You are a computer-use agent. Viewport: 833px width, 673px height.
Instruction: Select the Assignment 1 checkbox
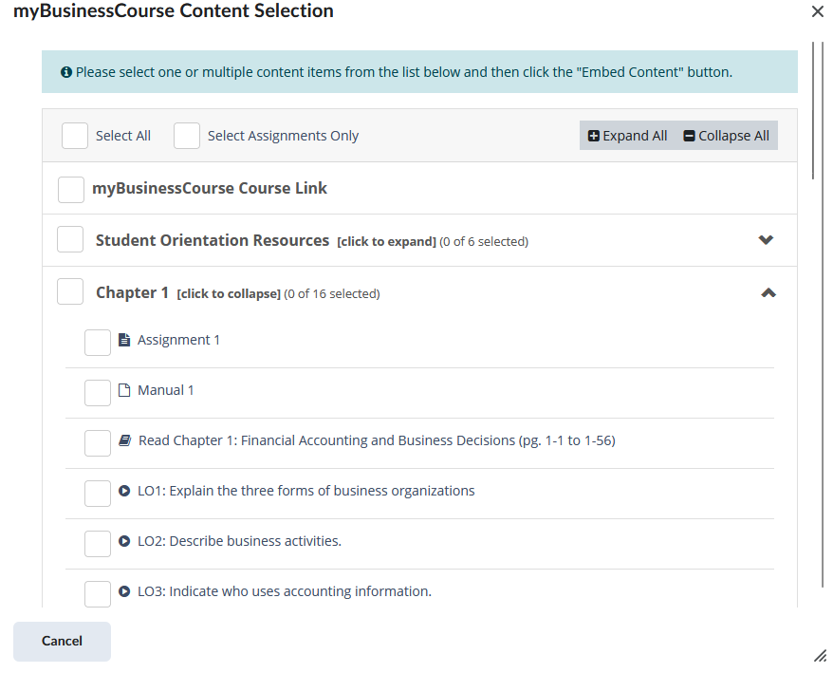[x=98, y=343]
